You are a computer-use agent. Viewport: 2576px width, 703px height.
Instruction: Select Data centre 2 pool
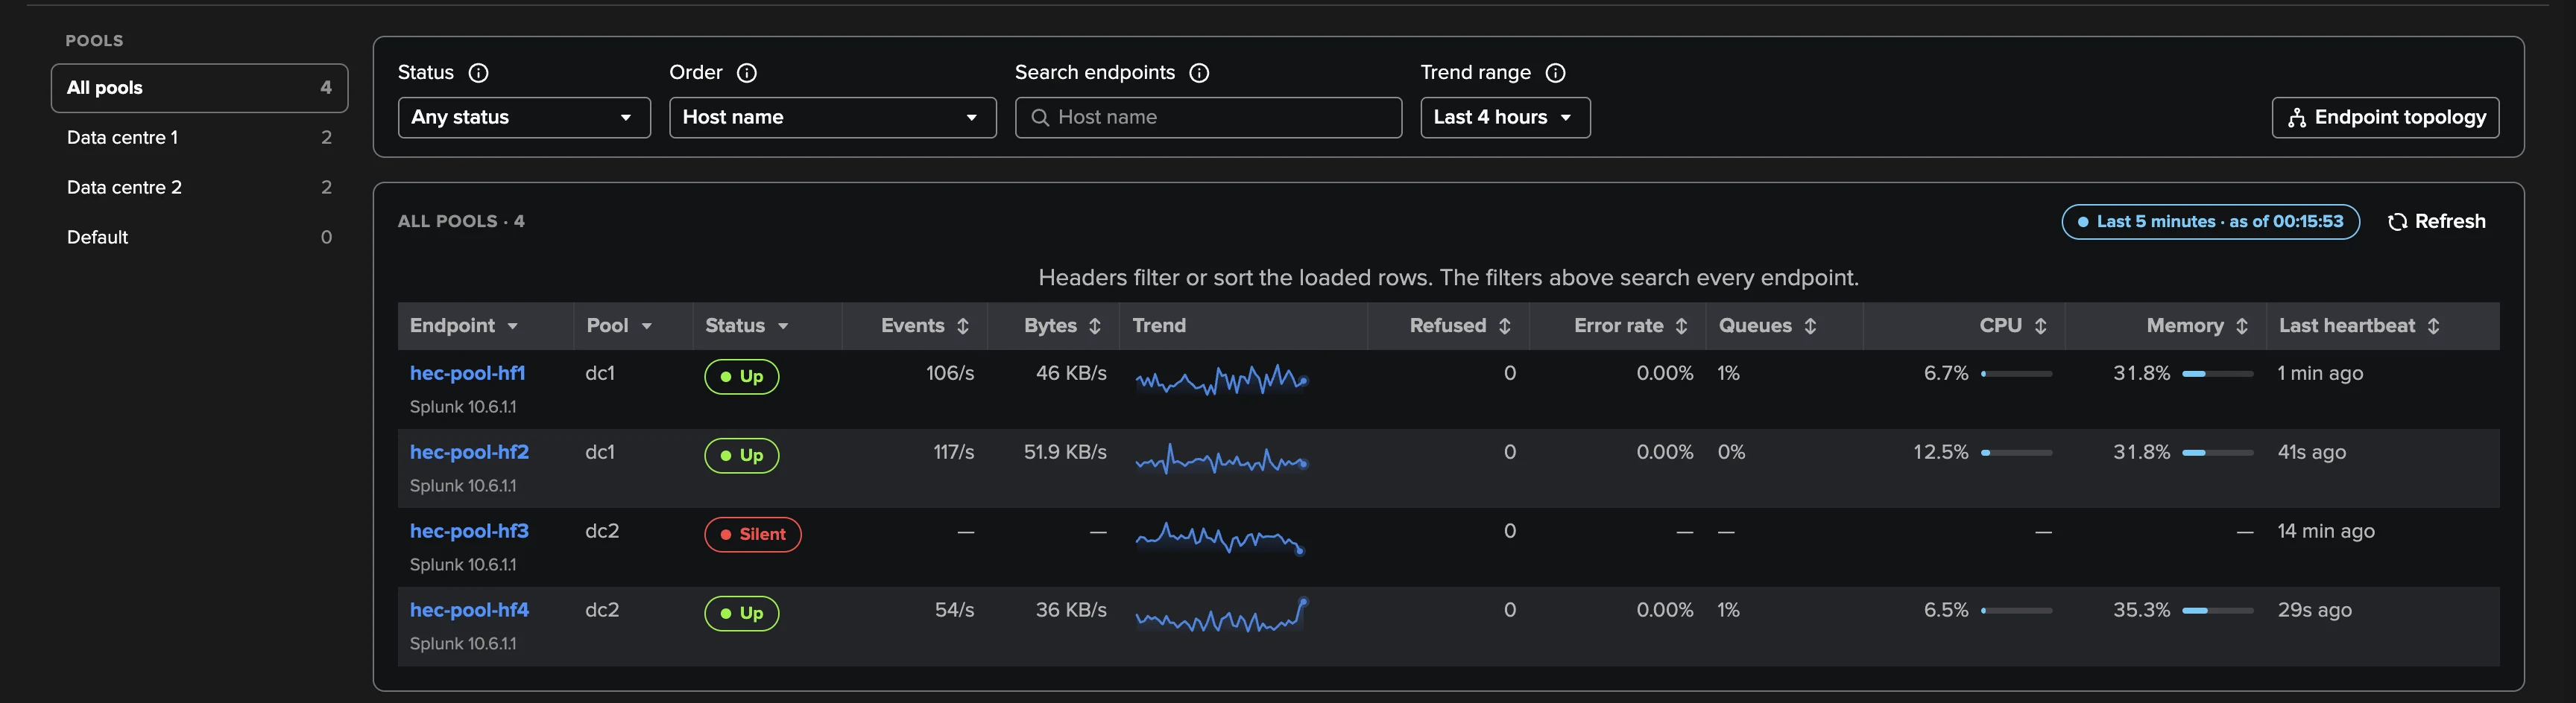click(199, 188)
